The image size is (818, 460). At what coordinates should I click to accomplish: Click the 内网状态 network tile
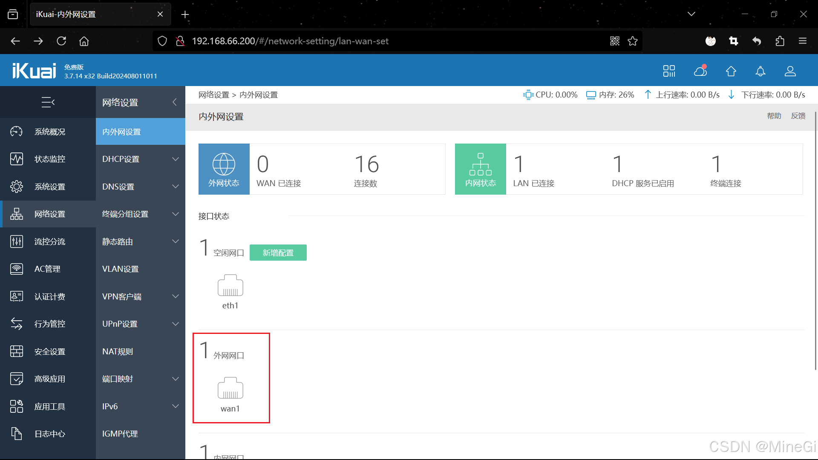click(480, 169)
